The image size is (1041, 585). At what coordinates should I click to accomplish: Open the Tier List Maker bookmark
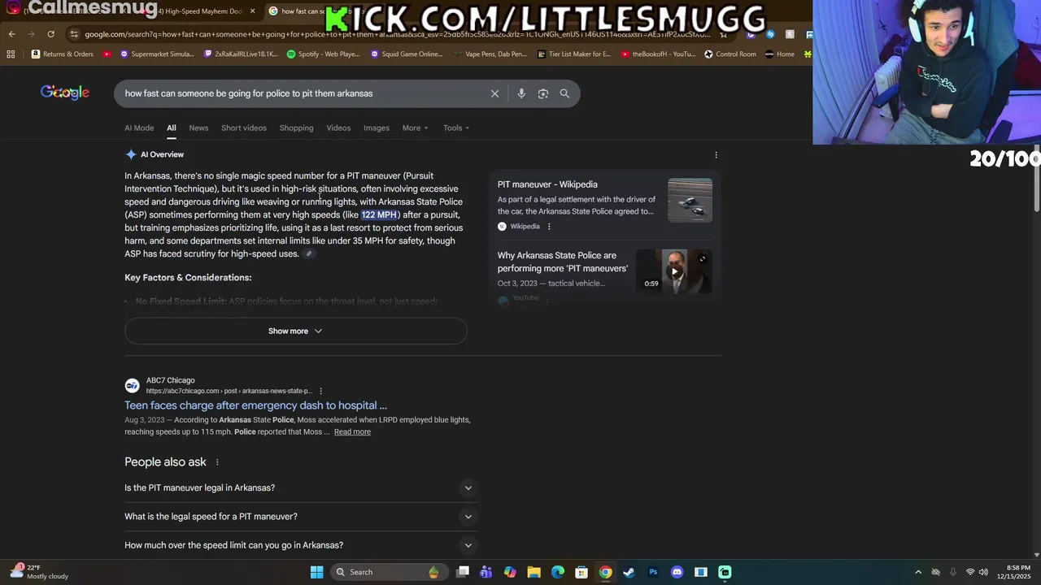(x=573, y=54)
